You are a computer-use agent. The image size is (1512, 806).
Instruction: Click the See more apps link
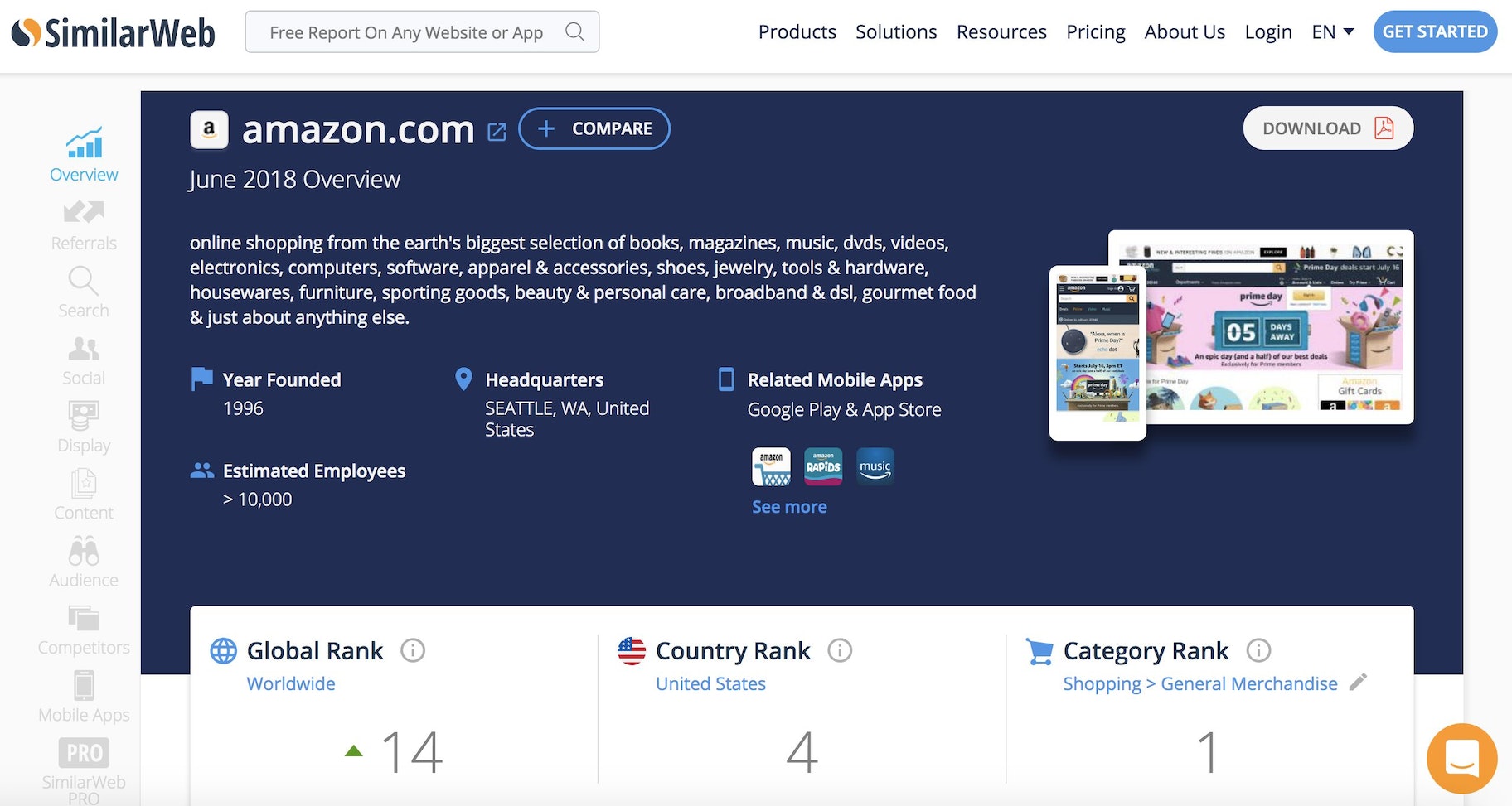(x=789, y=507)
